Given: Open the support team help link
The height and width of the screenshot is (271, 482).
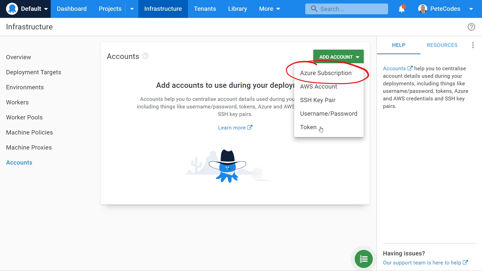Looking at the screenshot, I should pos(425,263).
